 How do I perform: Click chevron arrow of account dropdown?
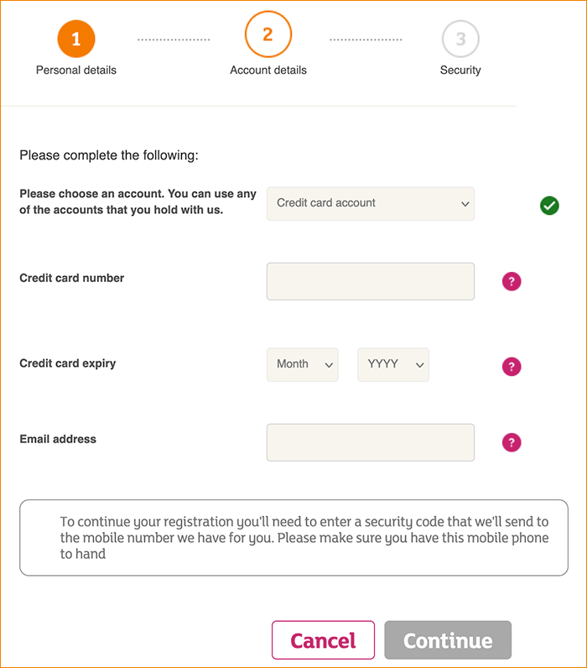click(x=465, y=204)
